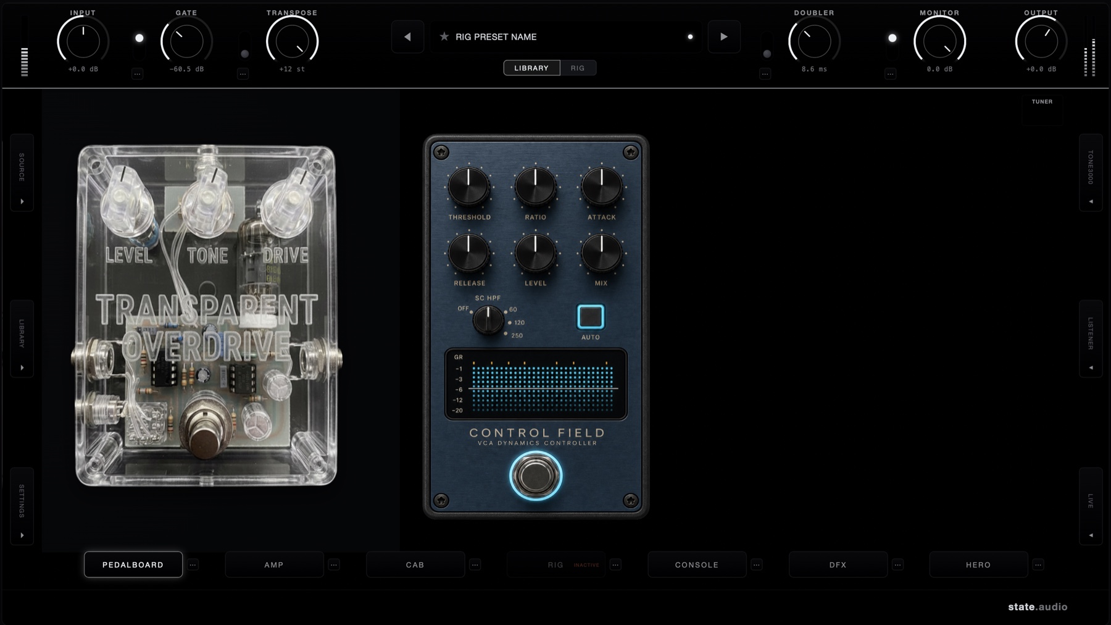
Task: Click the state.audio logo
Action: click(1038, 607)
